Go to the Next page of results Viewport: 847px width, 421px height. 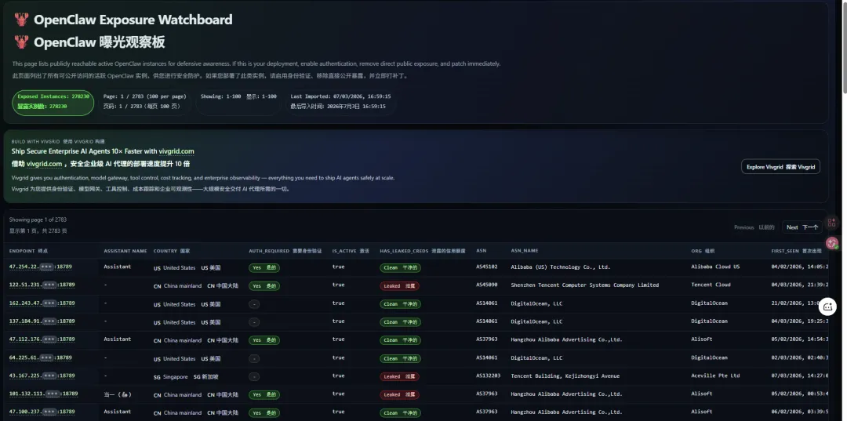[802, 227]
